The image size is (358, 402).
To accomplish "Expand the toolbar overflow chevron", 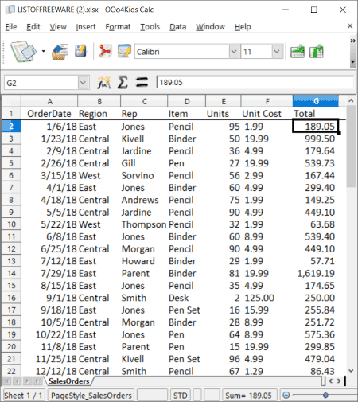I will [x=352, y=41].
